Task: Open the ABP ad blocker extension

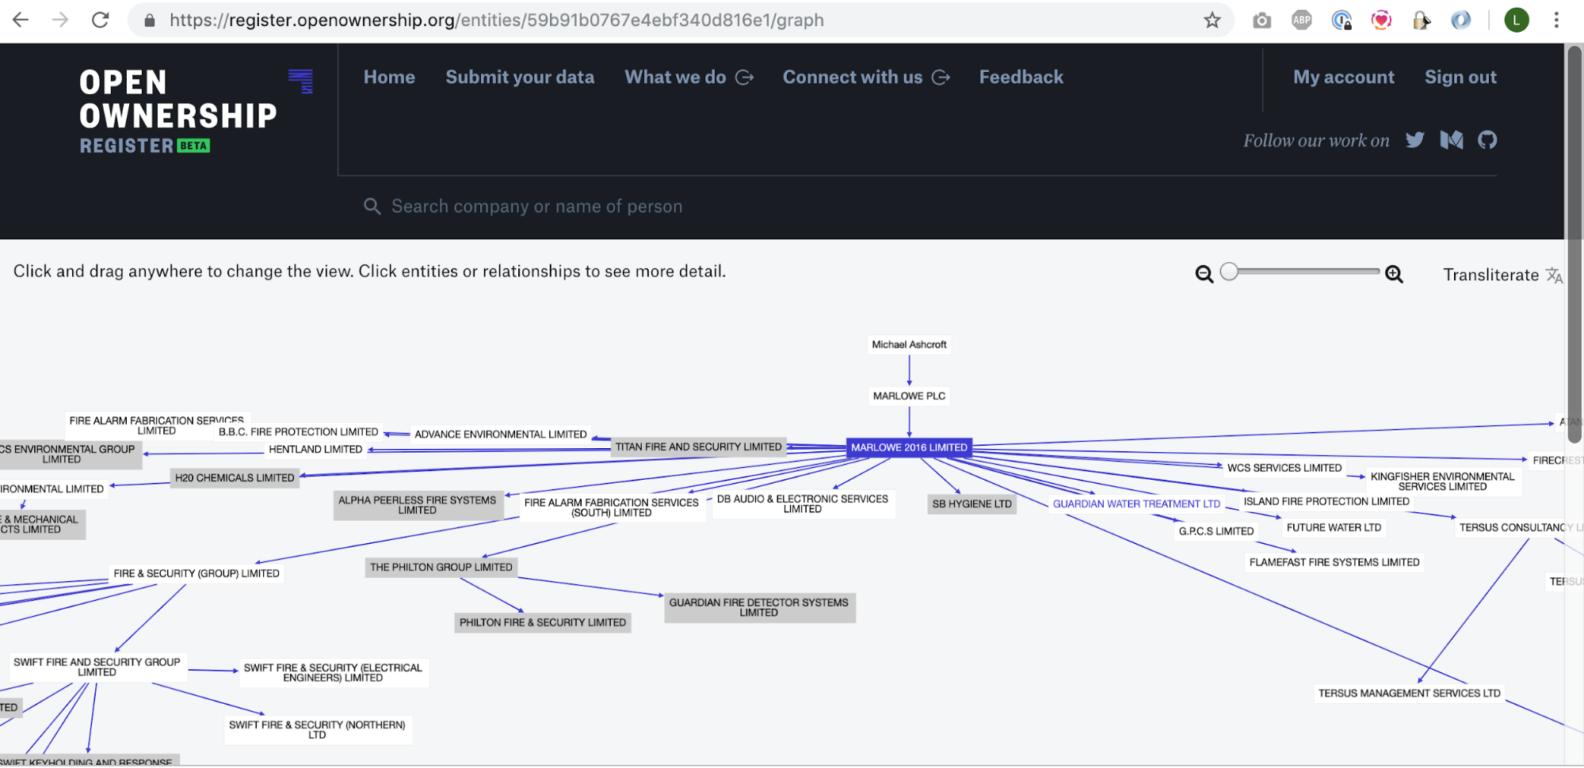Action: (x=1301, y=21)
